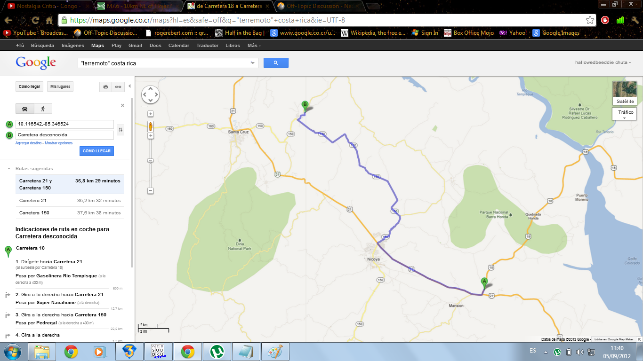Select walking mode pedestrian icon
Image resolution: width=643 pixels, height=361 pixels.
click(42, 109)
